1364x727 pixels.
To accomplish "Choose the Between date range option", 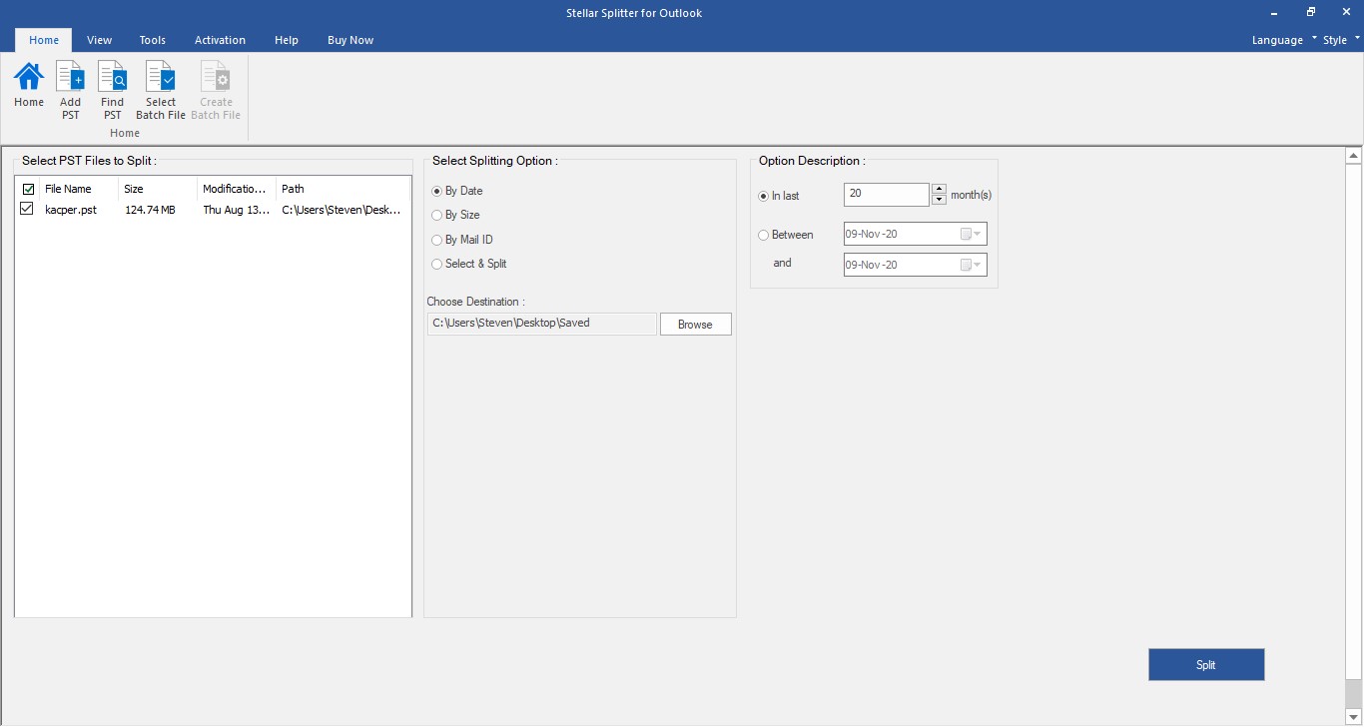I will (x=762, y=235).
